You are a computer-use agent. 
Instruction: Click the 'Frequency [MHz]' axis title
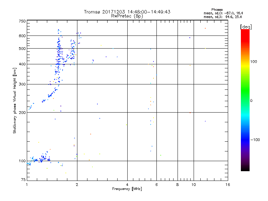pos(127,189)
